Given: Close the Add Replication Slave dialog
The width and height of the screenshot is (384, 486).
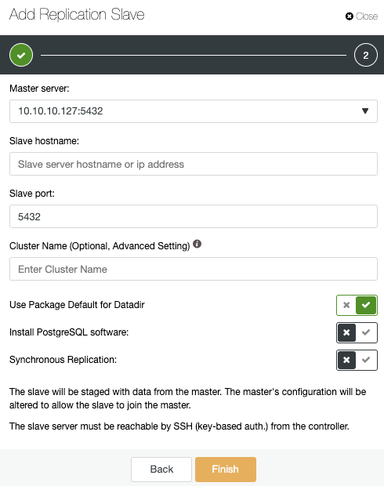Looking at the screenshot, I should [362, 16].
